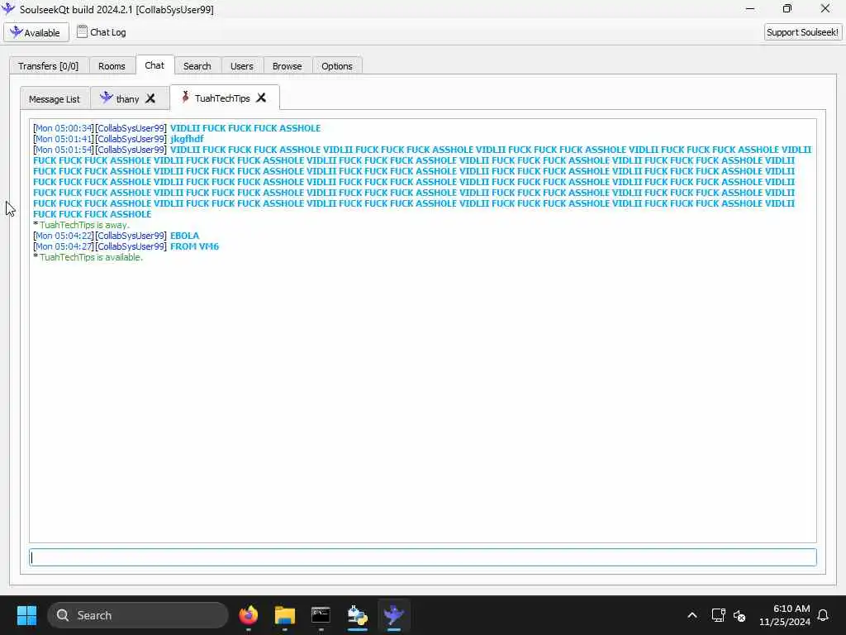
Task: Click the notepad icon next to Chat Log
Action: (82, 32)
